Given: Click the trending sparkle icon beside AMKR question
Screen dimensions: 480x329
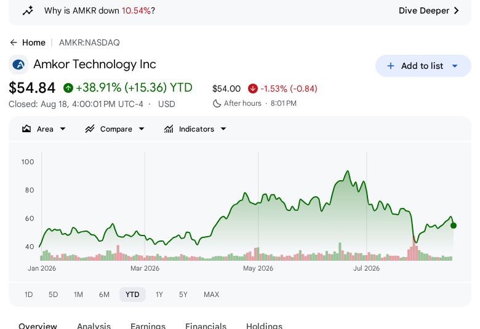Looking at the screenshot, I should pyautogui.click(x=28, y=10).
